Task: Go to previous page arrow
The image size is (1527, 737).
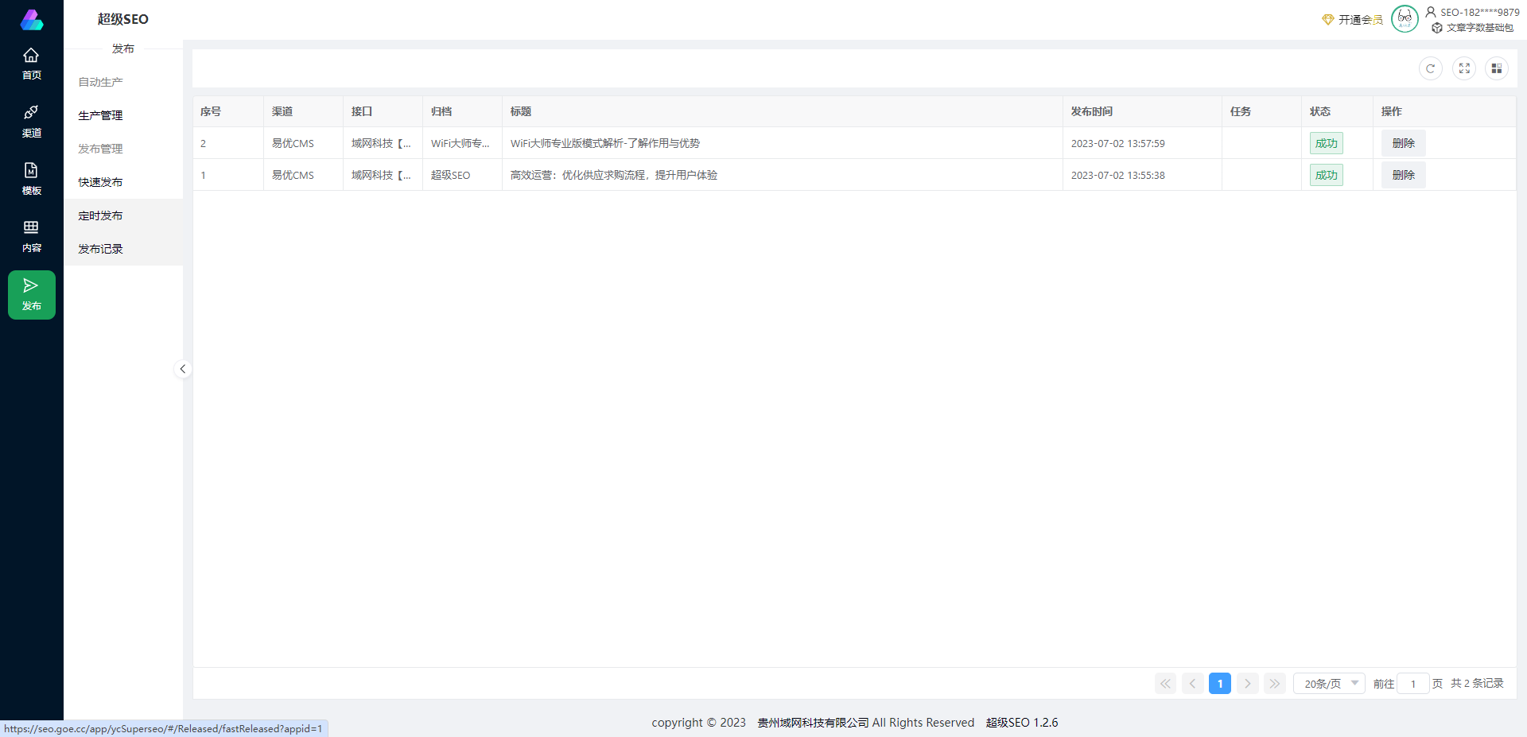Action: coord(1192,684)
